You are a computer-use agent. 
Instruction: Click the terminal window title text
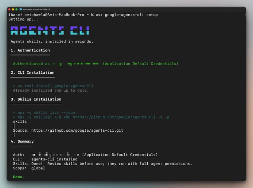[x=36, y=9]
